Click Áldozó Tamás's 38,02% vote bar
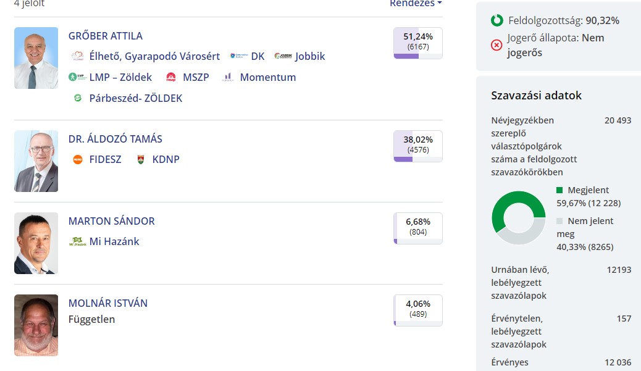 click(x=418, y=146)
